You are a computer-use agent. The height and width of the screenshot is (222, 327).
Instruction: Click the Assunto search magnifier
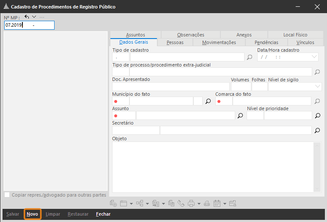click(x=240, y=116)
